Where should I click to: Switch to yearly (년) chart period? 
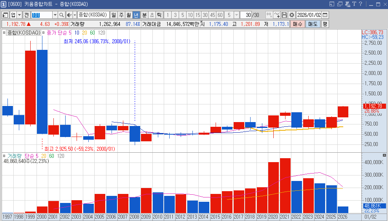(x=136, y=15)
